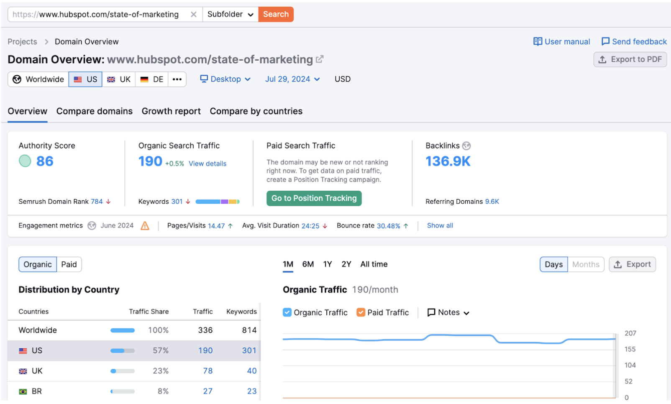Open the Overview tab
The width and height of the screenshot is (671, 404).
tap(28, 111)
